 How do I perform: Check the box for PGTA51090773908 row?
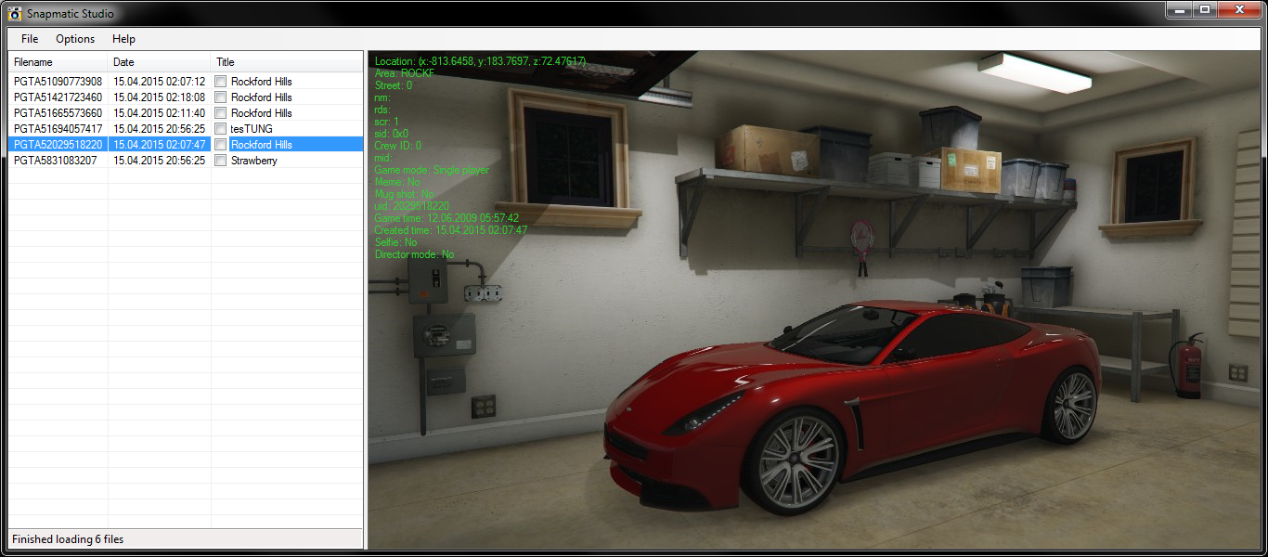[x=221, y=82]
